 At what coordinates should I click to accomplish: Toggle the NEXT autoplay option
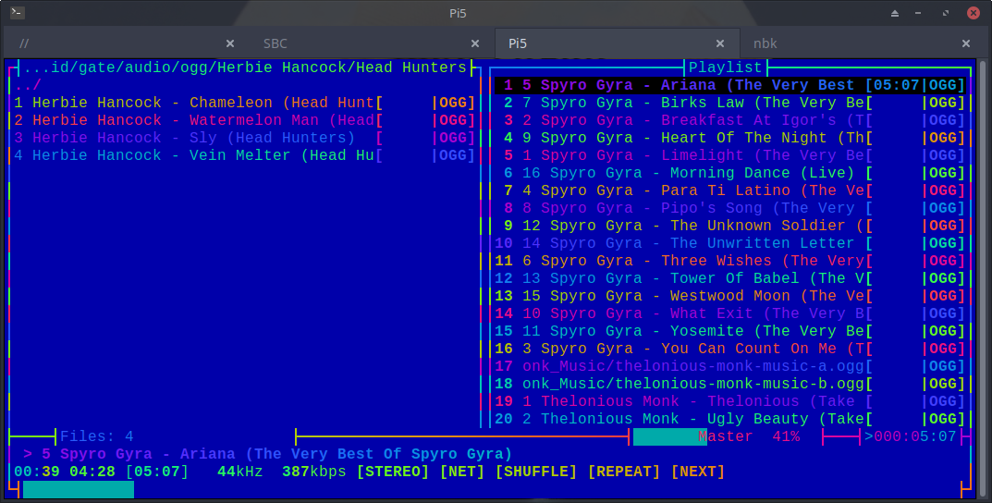[698, 472]
